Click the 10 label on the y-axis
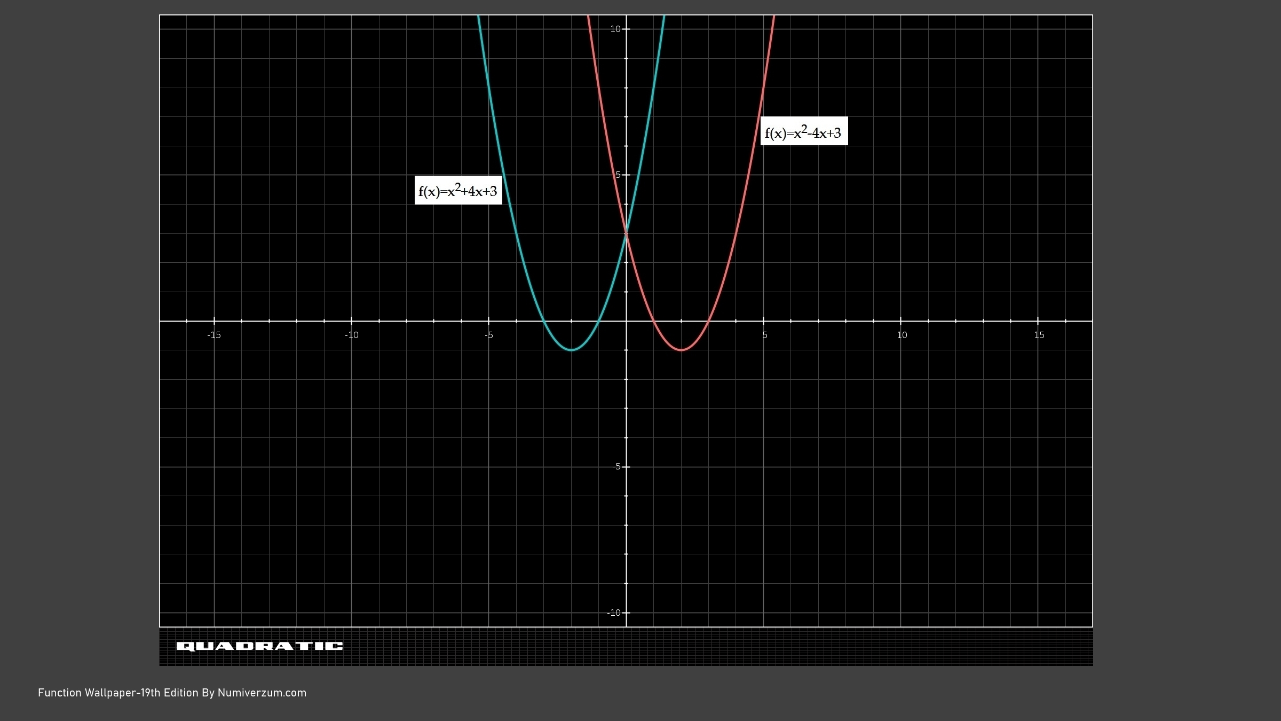This screenshot has height=721, width=1281. tap(615, 29)
